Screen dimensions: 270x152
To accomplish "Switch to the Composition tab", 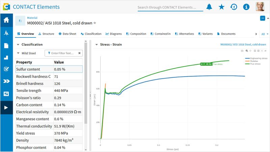I will pos(136,34).
